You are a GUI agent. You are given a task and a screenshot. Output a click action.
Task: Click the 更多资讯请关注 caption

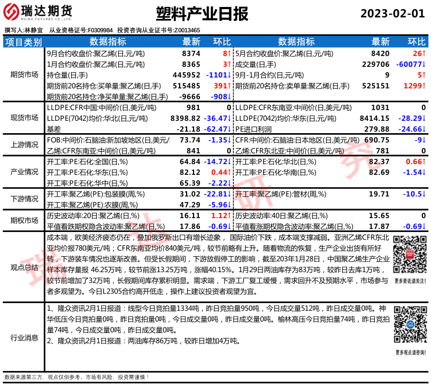point(410,280)
